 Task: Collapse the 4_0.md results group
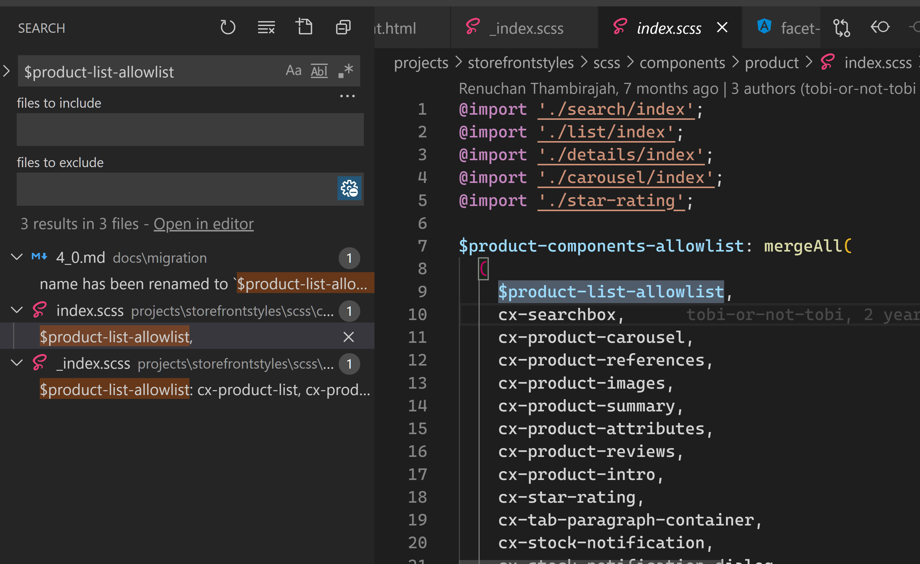17,257
